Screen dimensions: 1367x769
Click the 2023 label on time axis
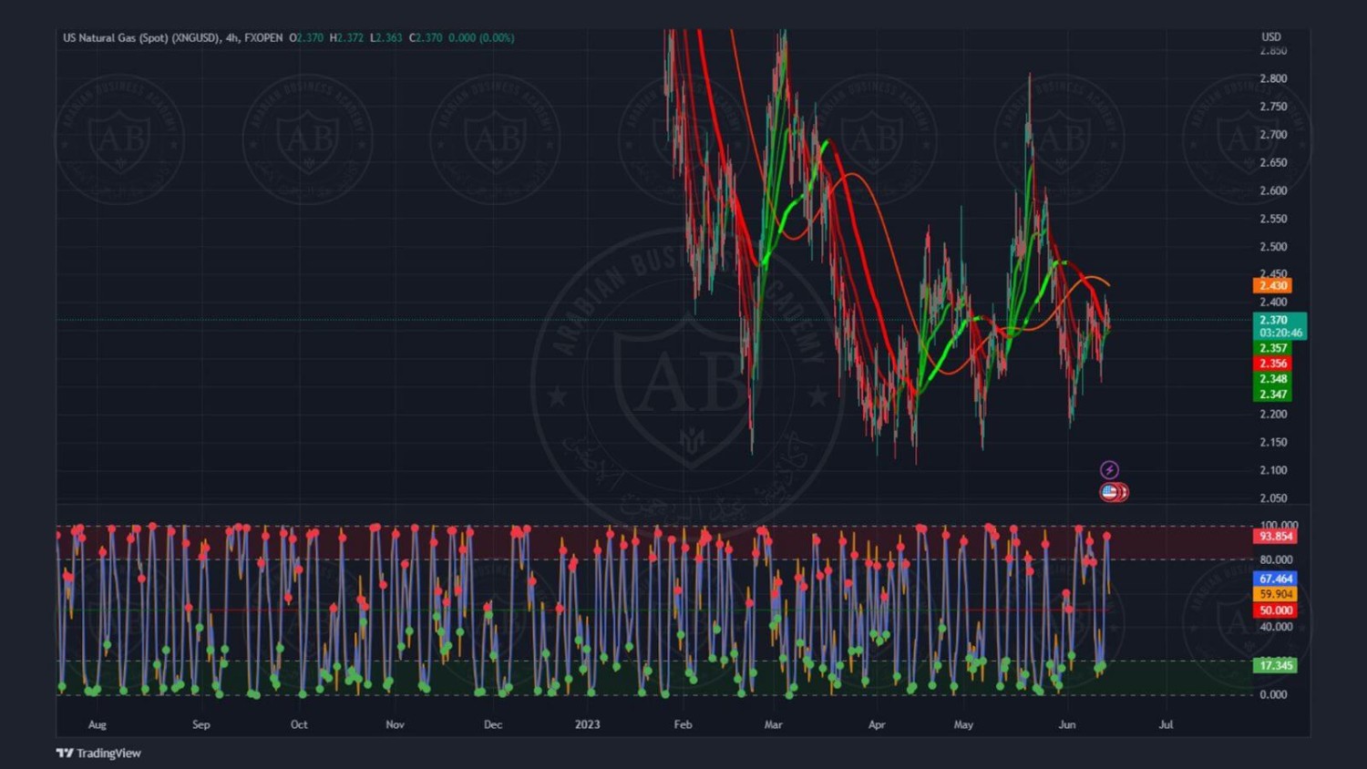[588, 725]
